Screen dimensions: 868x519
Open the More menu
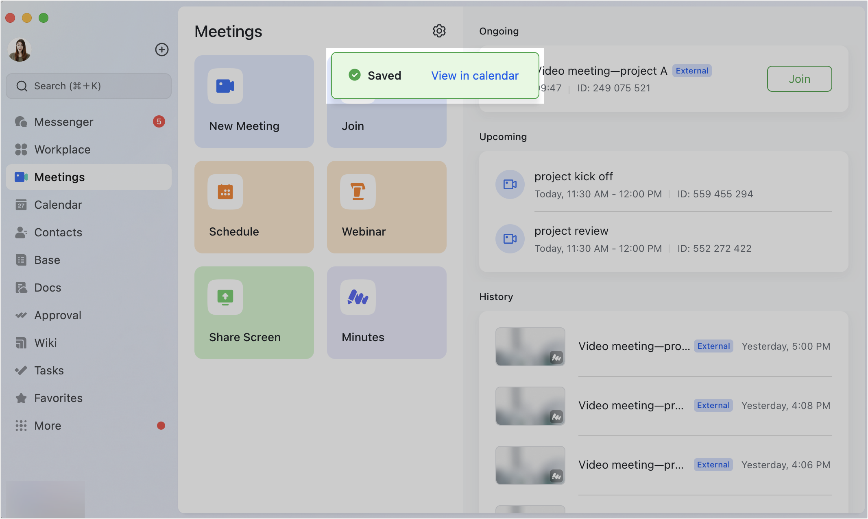coord(48,426)
